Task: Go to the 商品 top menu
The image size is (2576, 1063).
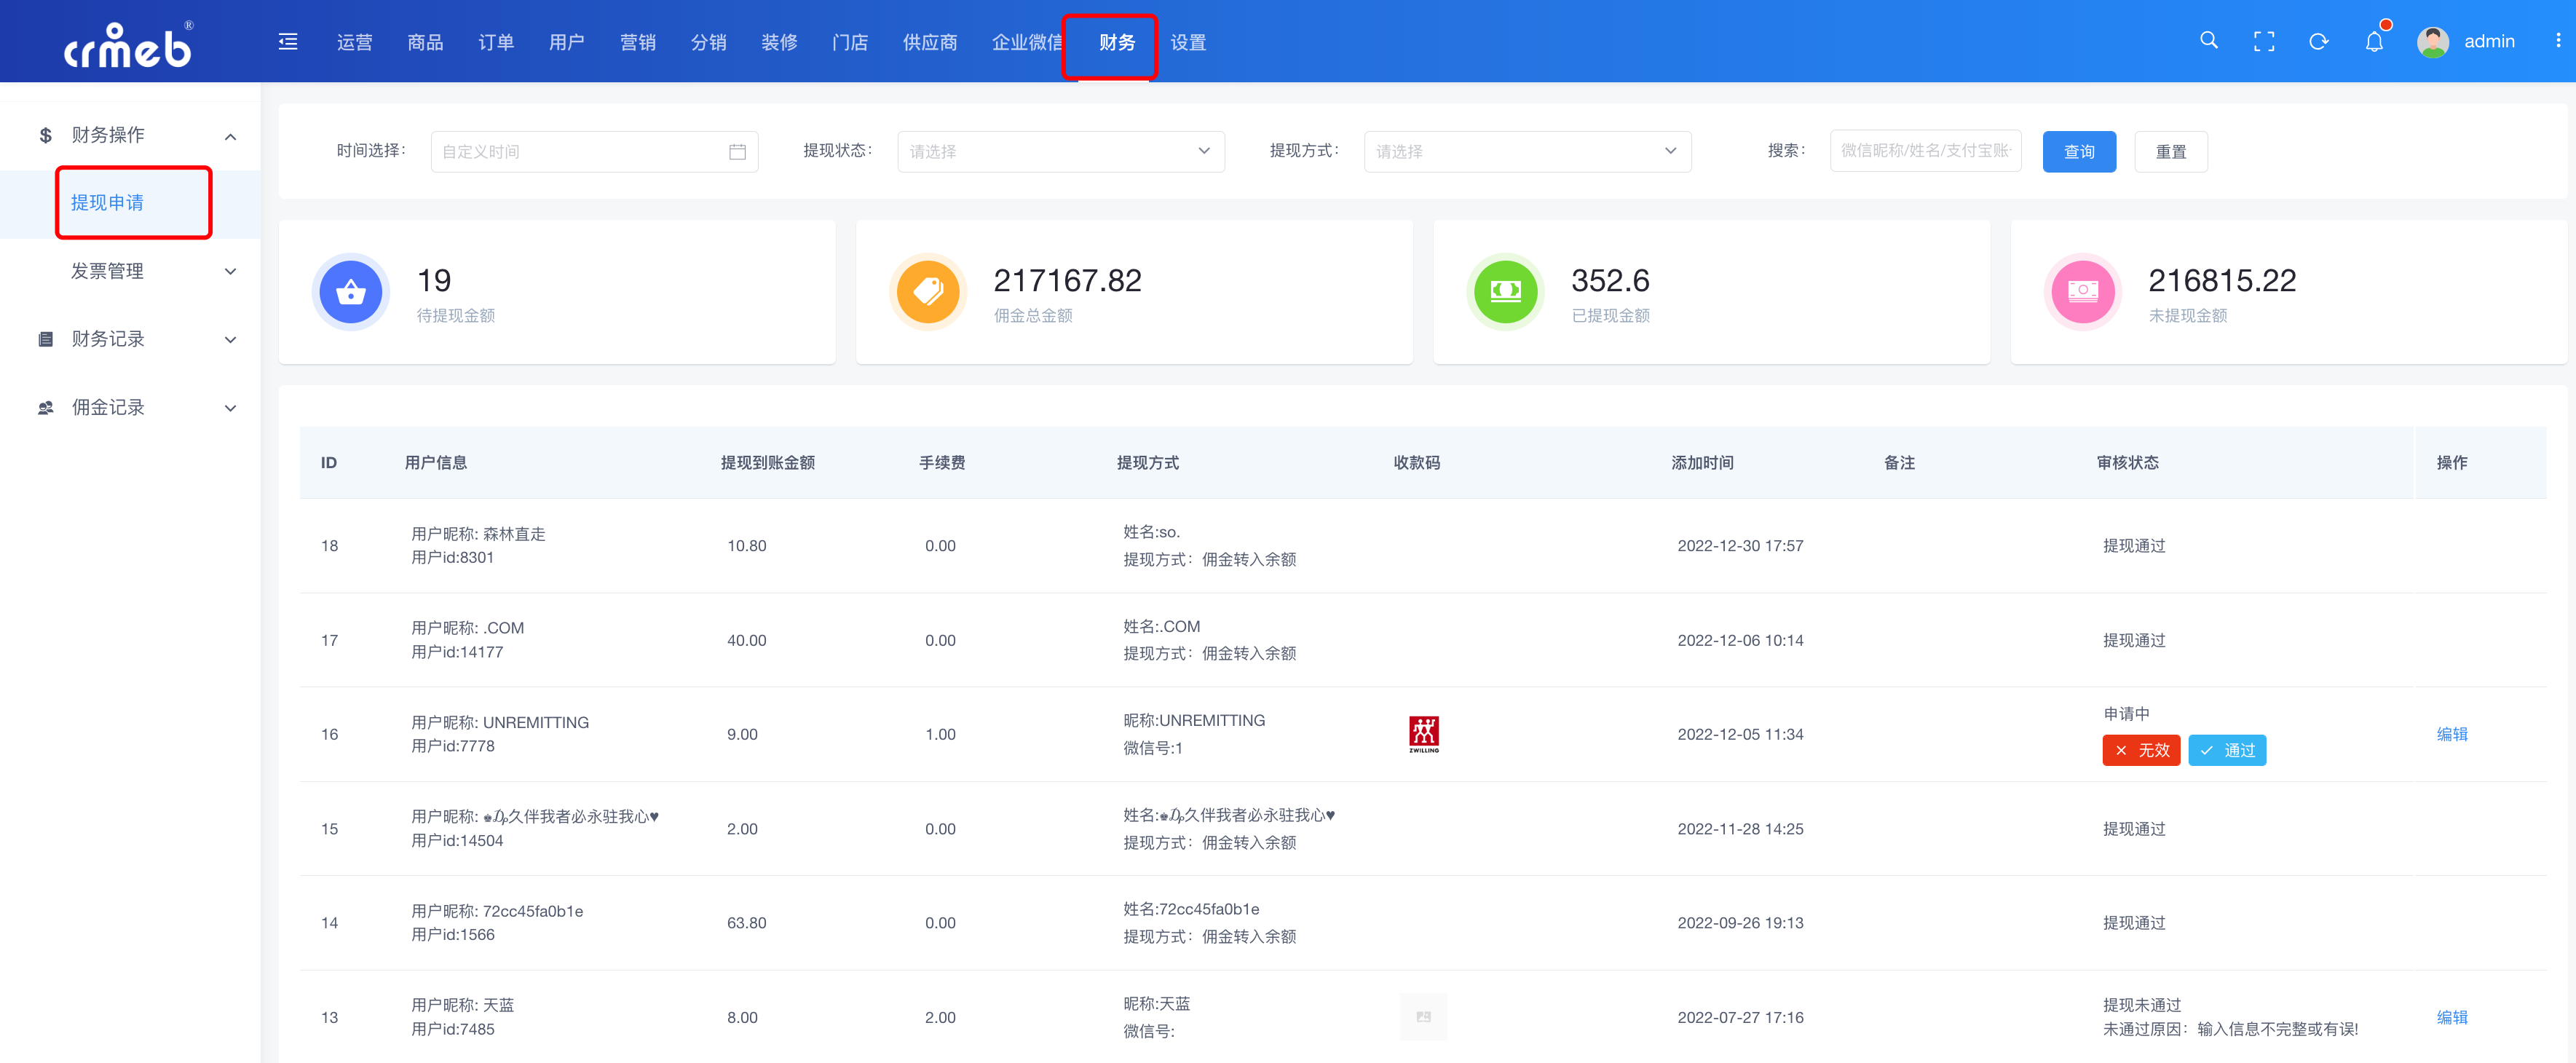Action: (425, 42)
